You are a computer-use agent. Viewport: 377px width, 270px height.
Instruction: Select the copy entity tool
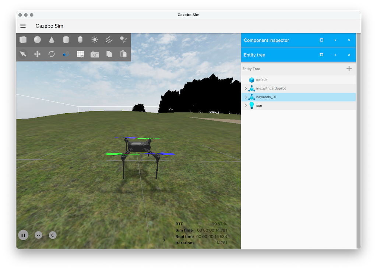pyautogui.click(x=108, y=54)
